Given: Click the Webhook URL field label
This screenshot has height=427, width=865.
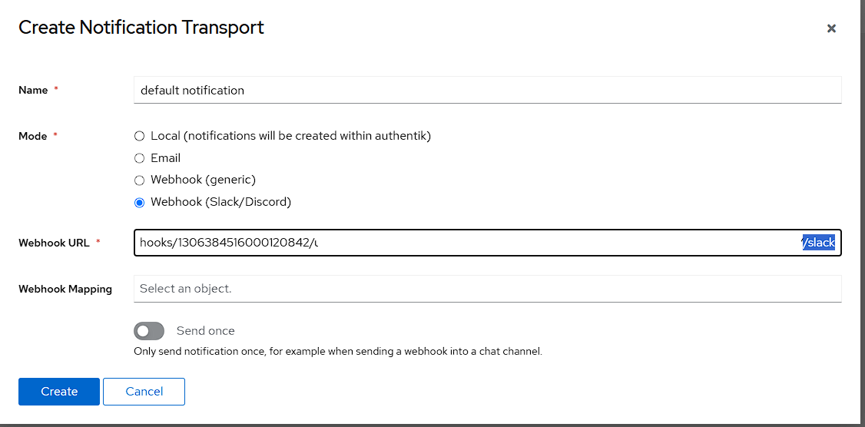Looking at the screenshot, I should click(54, 243).
